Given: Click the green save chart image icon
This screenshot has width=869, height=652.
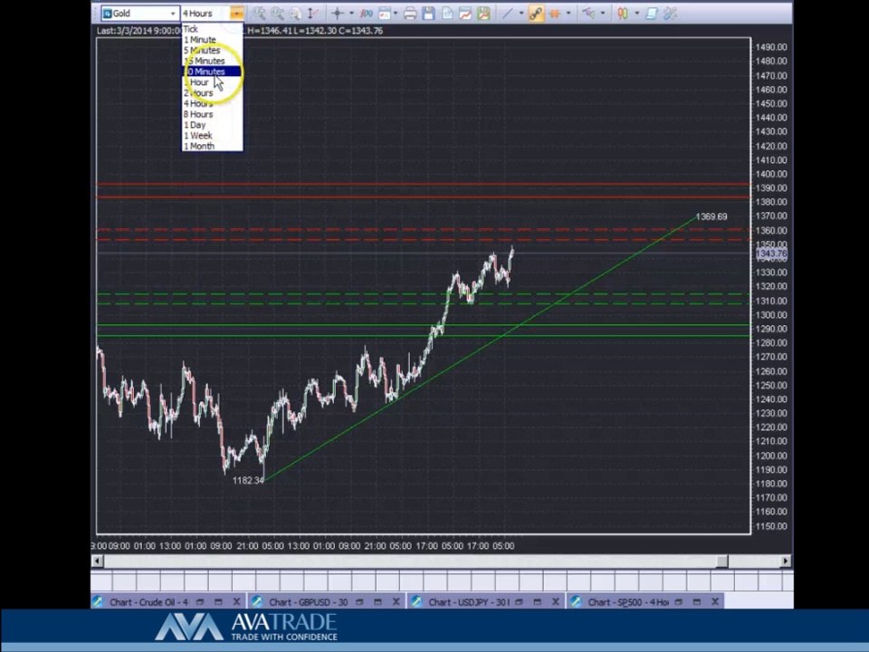Looking at the screenshot, I should [x=483, y=14].
